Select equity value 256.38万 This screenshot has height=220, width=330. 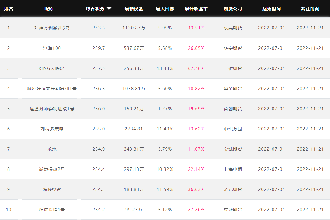point(134,68)
